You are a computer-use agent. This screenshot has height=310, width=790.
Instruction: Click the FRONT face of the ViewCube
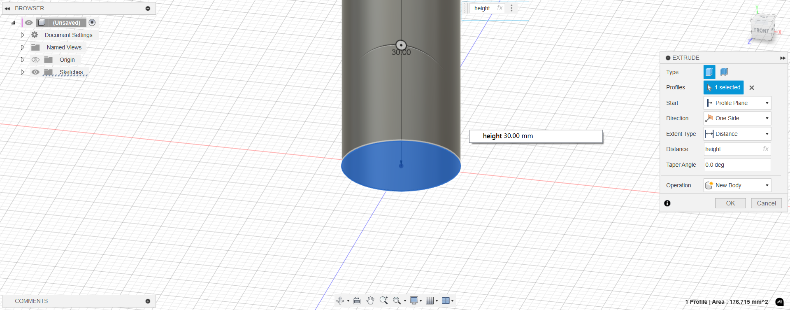pos(761,30)
